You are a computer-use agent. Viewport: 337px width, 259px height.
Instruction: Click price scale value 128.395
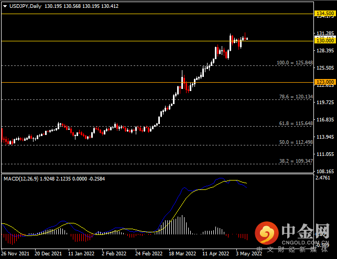325,51
